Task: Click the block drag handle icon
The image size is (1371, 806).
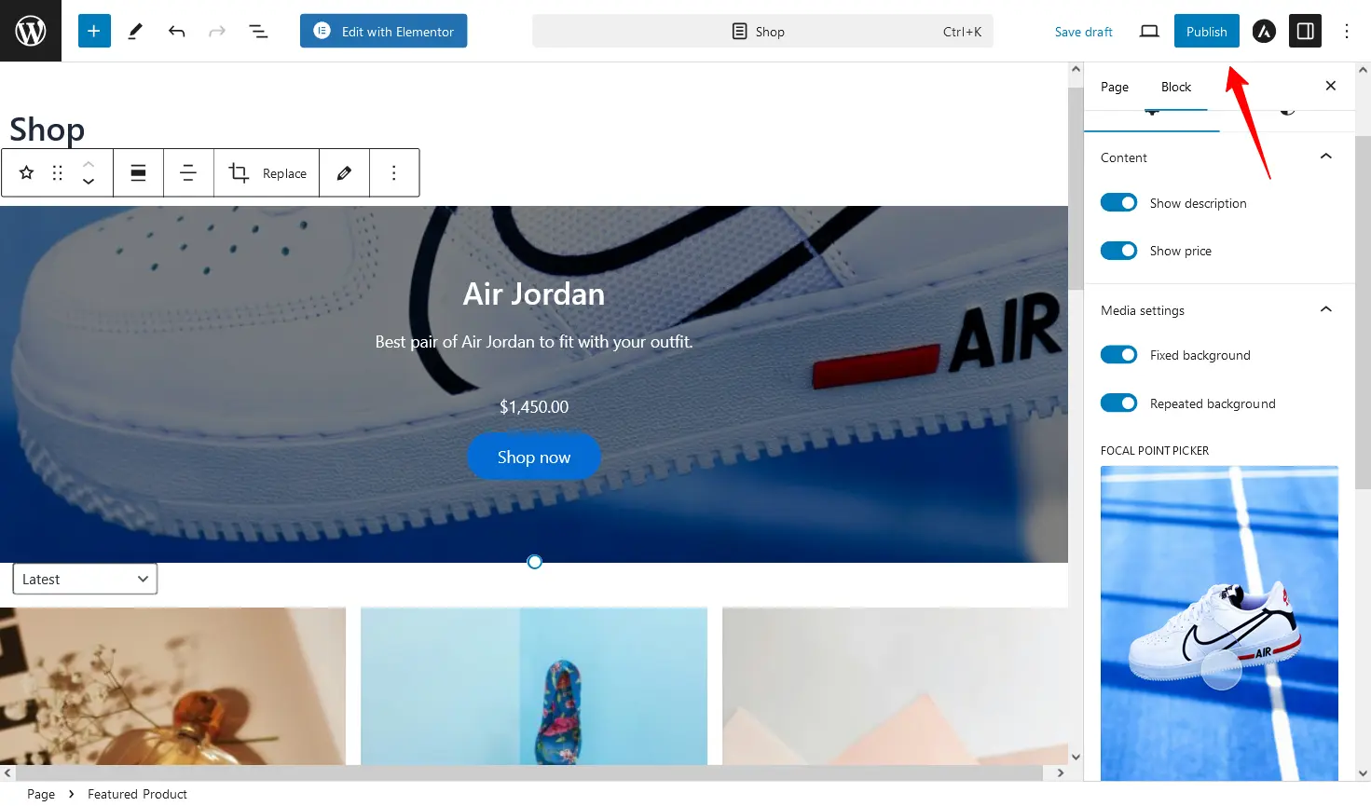Action: click(57, 172)
